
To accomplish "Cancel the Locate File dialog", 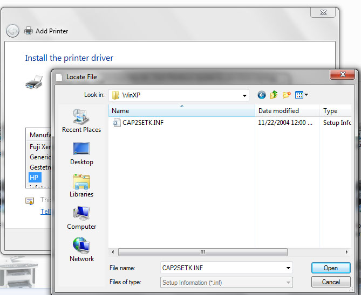I will coord(331,282).
